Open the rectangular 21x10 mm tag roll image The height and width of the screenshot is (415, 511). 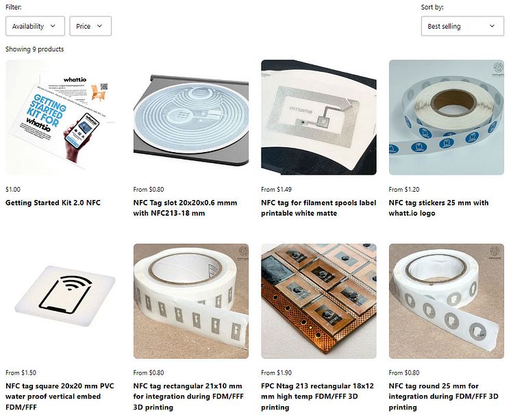pyautogui.click(x=191, y=301)
